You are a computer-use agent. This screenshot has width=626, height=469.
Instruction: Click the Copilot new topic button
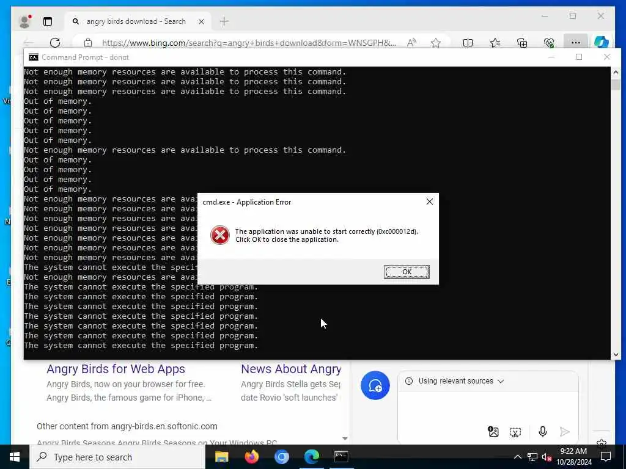(x=375, y=385)
